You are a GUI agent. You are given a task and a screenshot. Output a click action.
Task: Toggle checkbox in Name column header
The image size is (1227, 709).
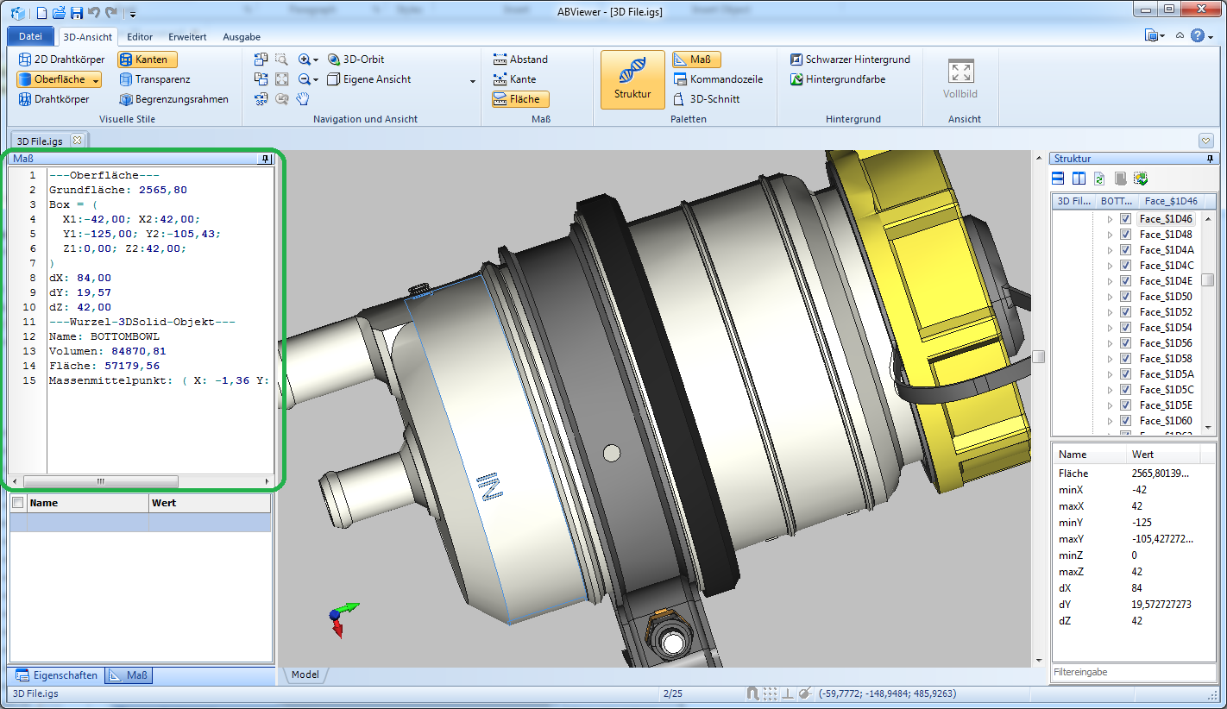point(18,503)
